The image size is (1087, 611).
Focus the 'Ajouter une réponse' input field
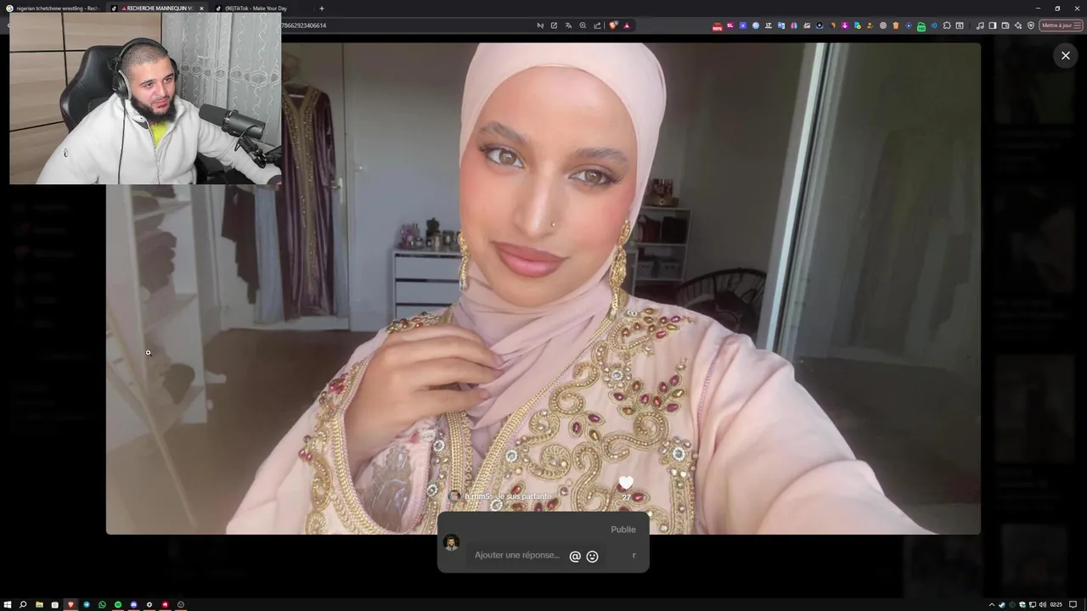pos(517,555)
